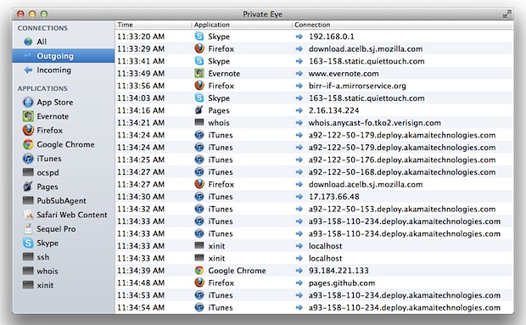This screenshot has width=526, height=325.
Task: Click Firefox icon in 11:33:29 AM row
Action: coord(199,48)
